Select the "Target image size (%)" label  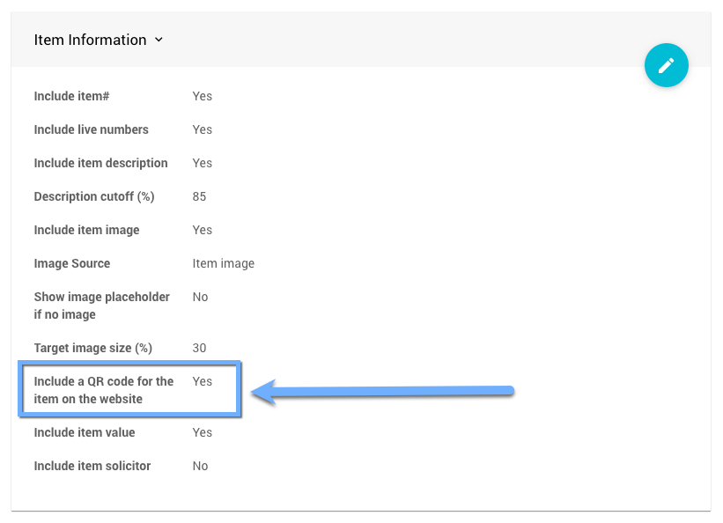[93, 348]
